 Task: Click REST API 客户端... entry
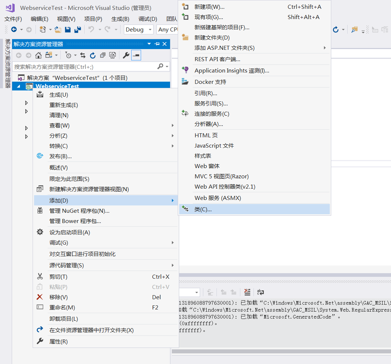[x=254, y=59]
